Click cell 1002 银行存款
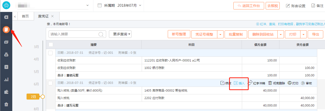Screen dimensions: 325x111 pos(192,68)
